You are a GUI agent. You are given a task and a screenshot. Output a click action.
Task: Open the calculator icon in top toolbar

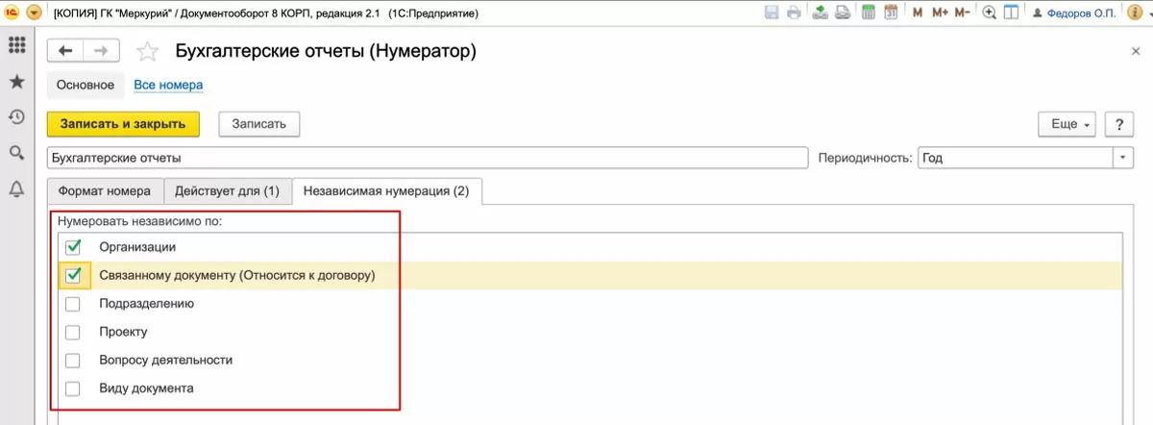coord(869,12)
